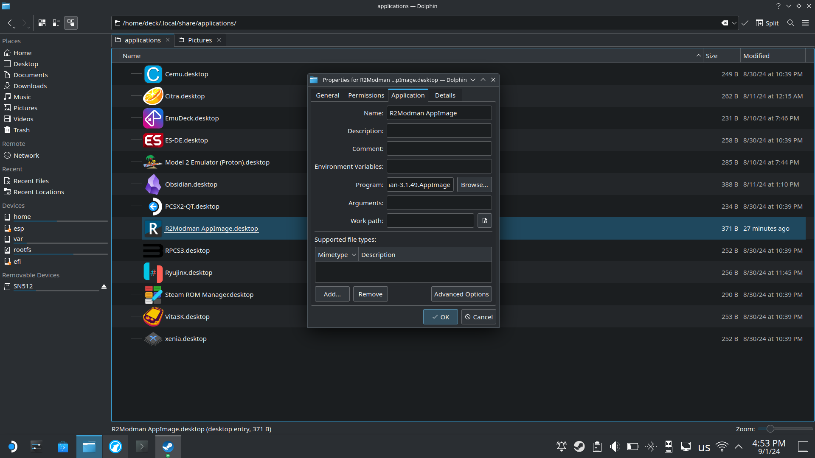This screenshot has width=815, height=458.
Task: Open Downloads in Places sidebar
Action: [x=55, y=86]
